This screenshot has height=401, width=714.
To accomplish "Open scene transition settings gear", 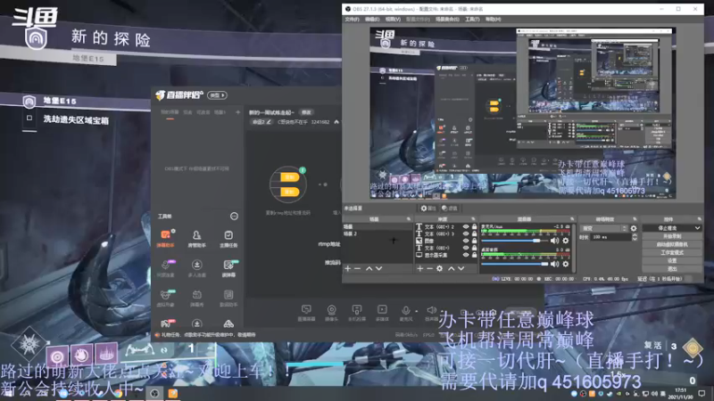I will [x=634, y=228].
